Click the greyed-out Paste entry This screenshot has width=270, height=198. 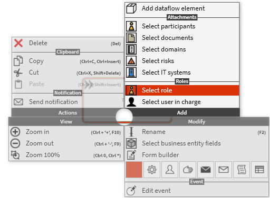67,84
